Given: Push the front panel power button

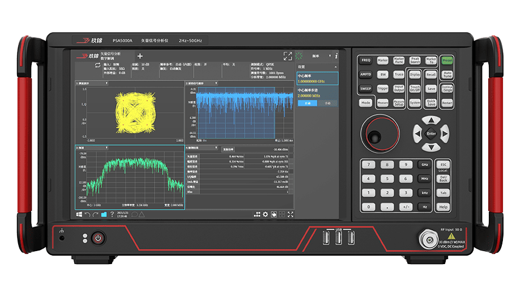Looking at the screenshot, I should 98,238.
